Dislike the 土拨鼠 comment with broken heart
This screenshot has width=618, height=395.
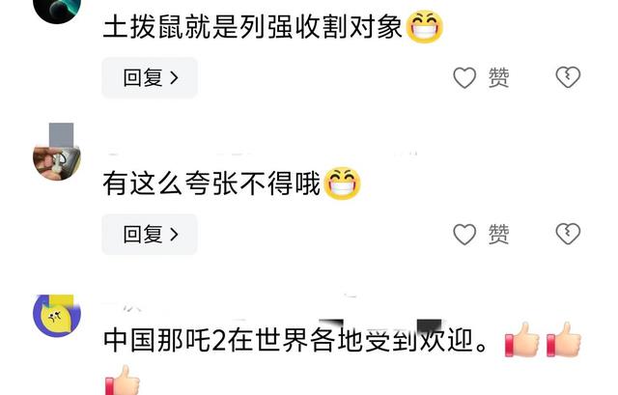pyautogui.click(x=568, y=77)
